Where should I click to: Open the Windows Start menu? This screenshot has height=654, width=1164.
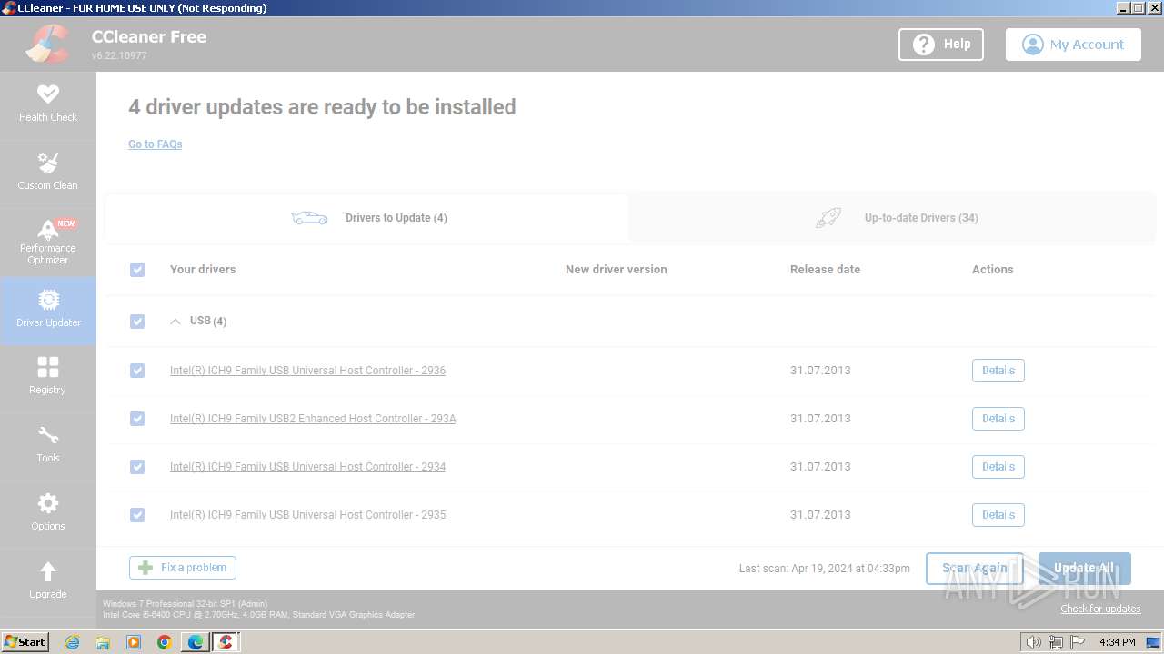click(25, 641)
